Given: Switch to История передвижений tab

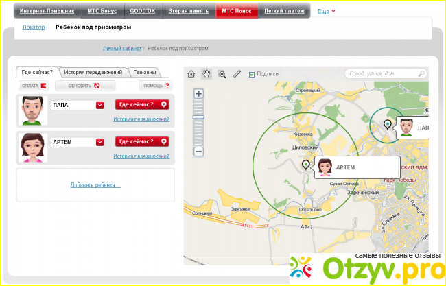Looking at the screenshot, I should (x=93, y=72).
